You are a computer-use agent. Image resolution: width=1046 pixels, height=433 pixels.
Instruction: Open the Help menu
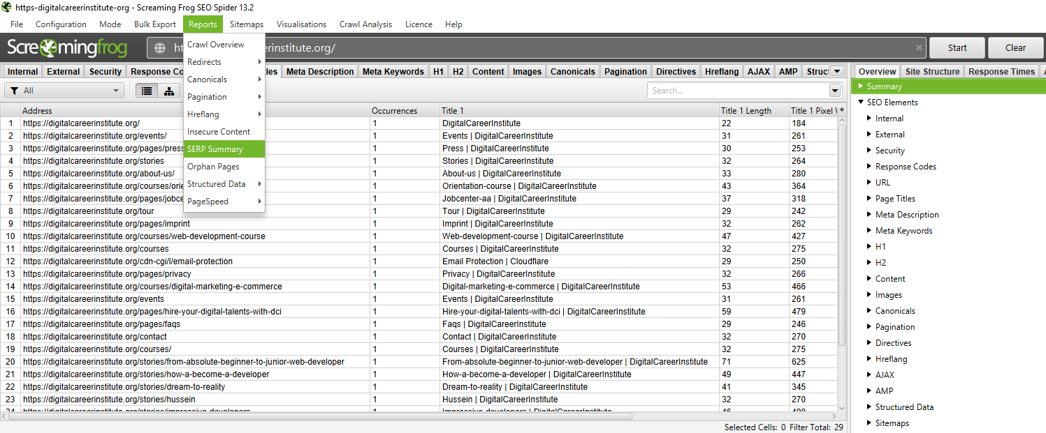click(453, 24)
